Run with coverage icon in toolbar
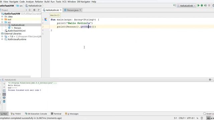 (205, 6)
